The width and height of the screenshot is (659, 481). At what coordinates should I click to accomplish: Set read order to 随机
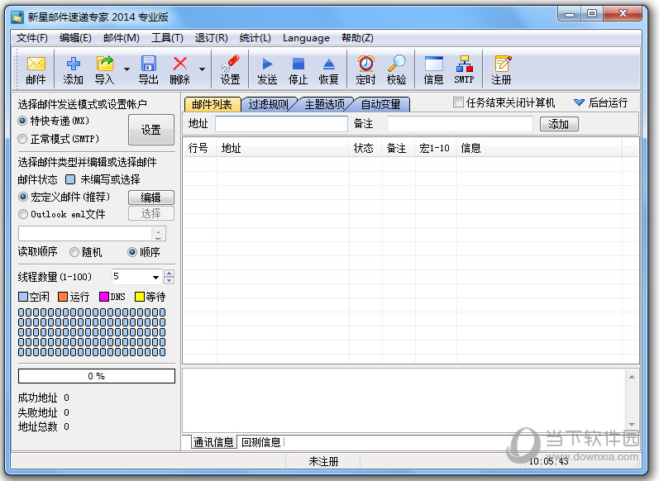point(74,252)
